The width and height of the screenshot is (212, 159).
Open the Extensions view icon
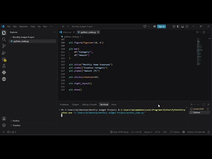click(4, 60)
